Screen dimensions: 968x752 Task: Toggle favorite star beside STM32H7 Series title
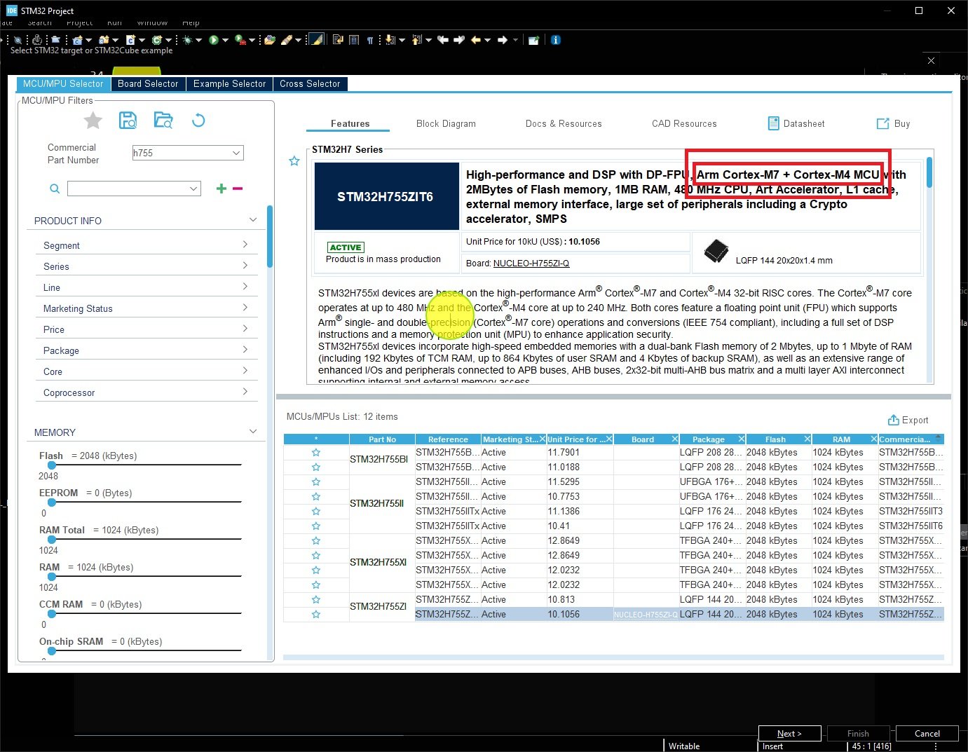point(294,161)
